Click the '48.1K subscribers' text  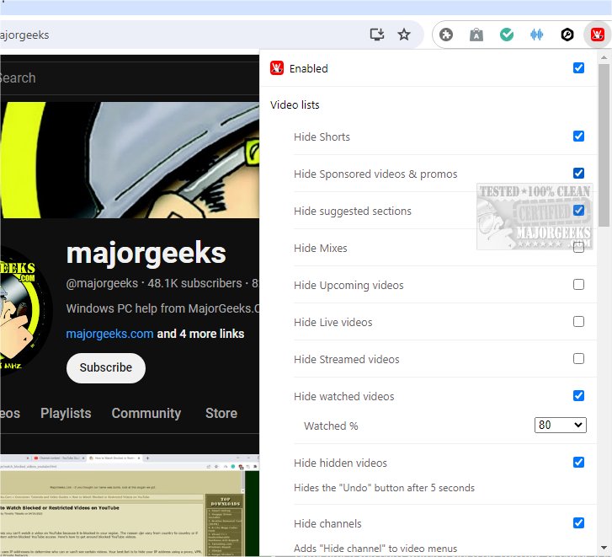(x=194, y=283)
